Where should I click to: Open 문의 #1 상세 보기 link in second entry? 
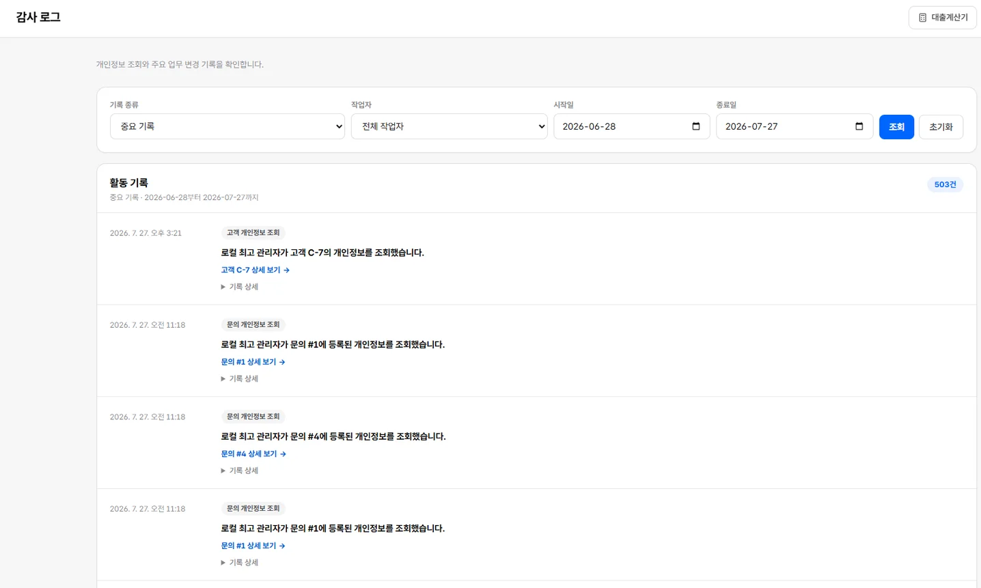point(253,362)
